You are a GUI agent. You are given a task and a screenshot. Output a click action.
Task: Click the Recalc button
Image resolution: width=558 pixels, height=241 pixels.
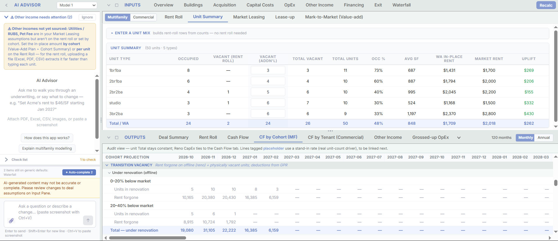[546, 5]
